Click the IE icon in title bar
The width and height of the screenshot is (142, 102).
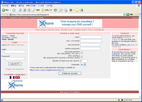pos(2,2)
